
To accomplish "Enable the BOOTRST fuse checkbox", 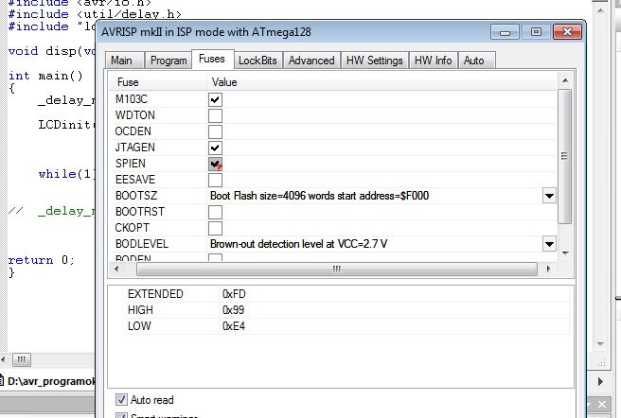I will (216, 212).
